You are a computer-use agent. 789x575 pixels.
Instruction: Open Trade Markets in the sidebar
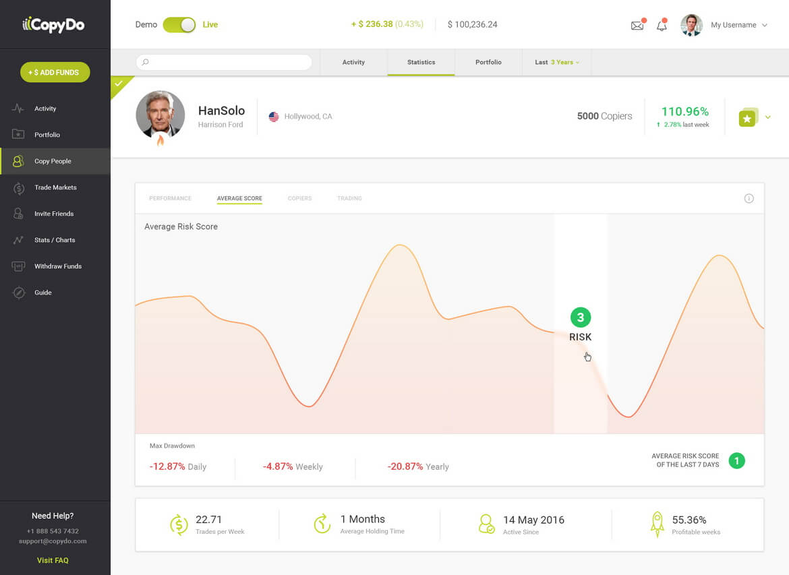55,187
